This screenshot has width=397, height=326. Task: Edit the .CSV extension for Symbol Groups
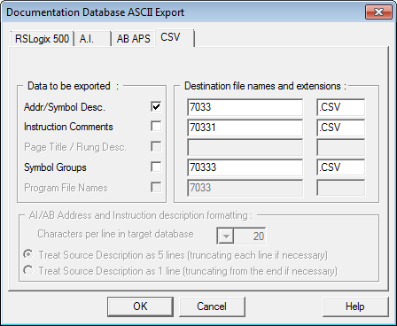pyautogui.click(x=340, y=167)
